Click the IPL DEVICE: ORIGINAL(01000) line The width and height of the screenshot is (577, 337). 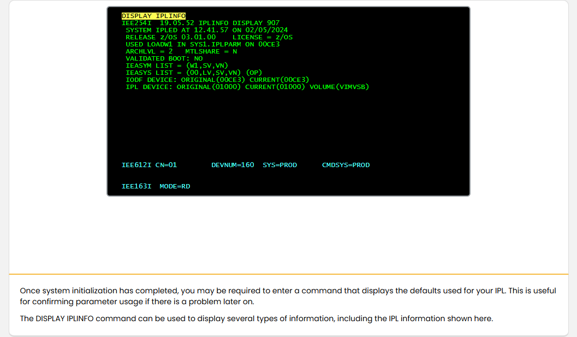point(247,87)
